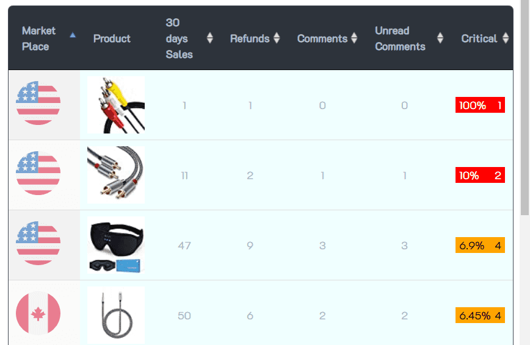Click the US flag beside sleep mask
Viewport: 530px width, 345px height.
[x=38, y=245]
